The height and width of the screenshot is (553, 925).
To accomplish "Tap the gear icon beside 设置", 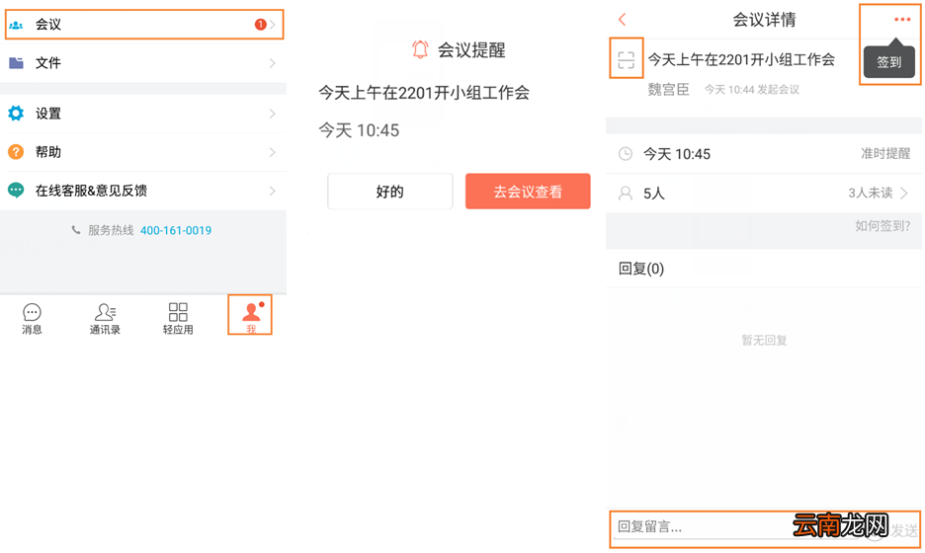I will point(16,114).
